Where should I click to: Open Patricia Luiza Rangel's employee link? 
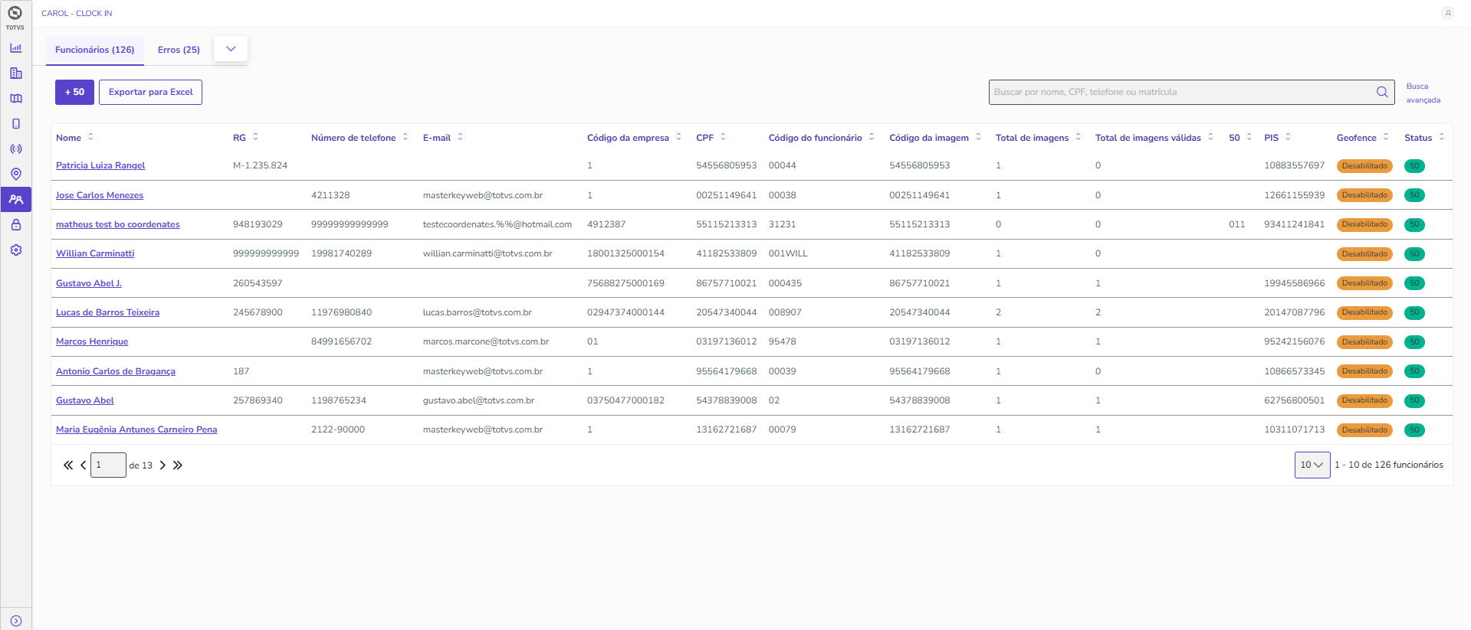[100, 165]
